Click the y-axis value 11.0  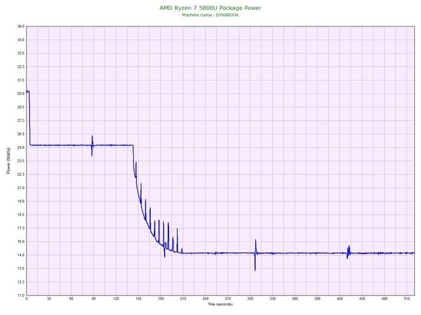coord(21,296)
